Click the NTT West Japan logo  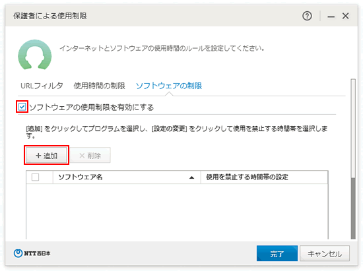pyautogui.click(x=32, y=253)
